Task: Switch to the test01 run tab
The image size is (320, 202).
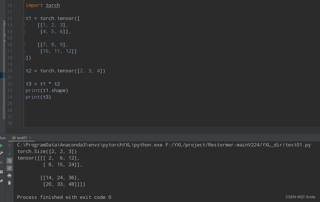Action: pos(21,138)
